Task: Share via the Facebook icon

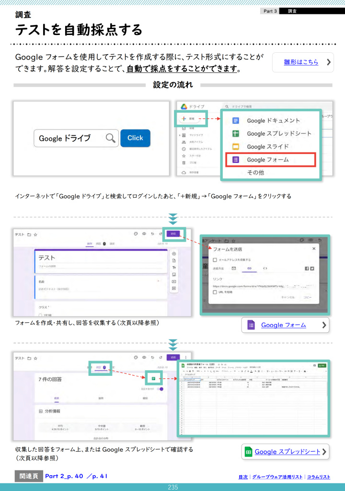Action: (307, 269)
